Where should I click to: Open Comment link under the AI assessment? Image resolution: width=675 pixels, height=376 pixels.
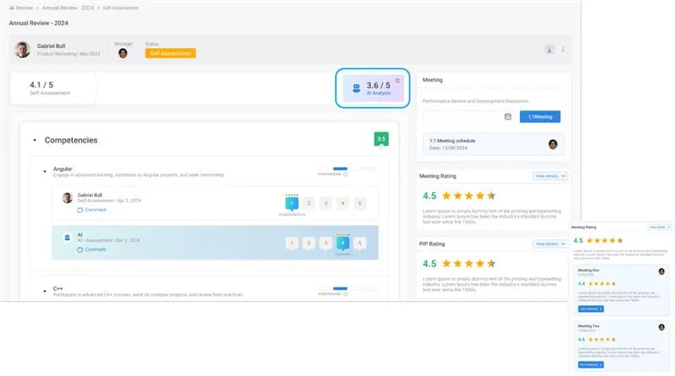point(92,250)
